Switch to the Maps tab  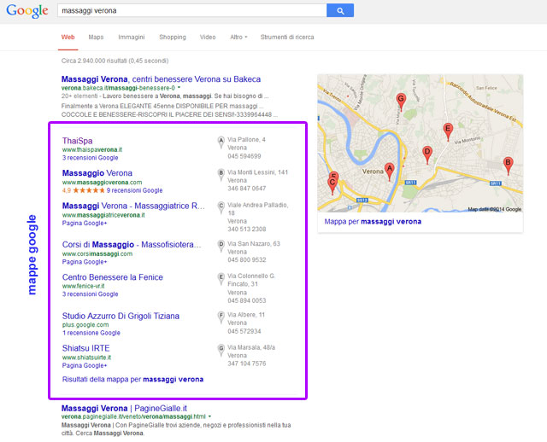(x=96, y=38)
